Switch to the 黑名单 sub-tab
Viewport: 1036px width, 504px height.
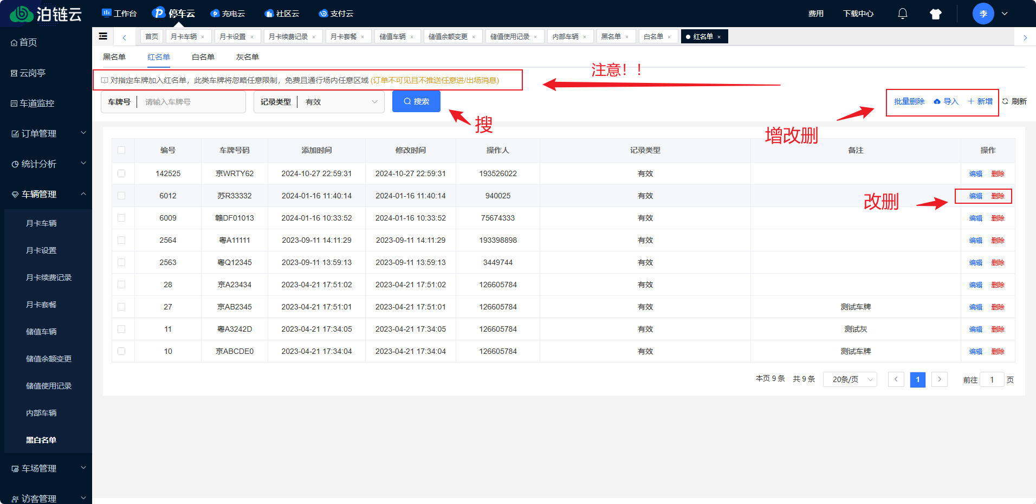114,57
